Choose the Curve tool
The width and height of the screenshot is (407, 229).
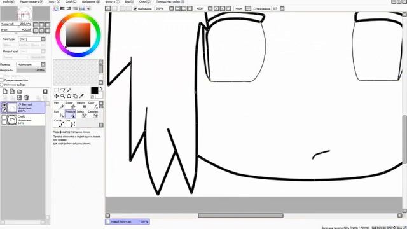[59, 123]
